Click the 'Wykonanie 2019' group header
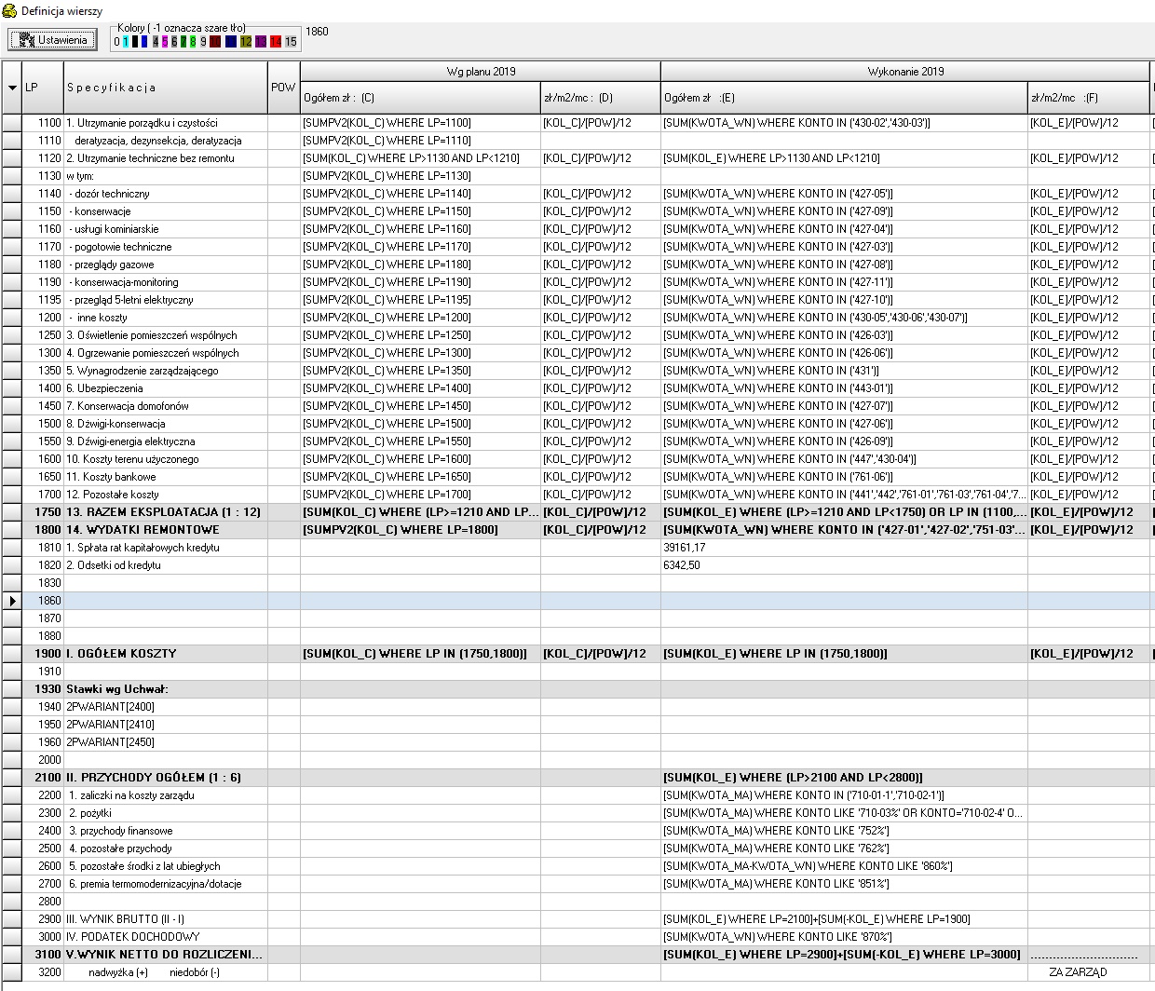1155x991 pixels. click(905, 72)
